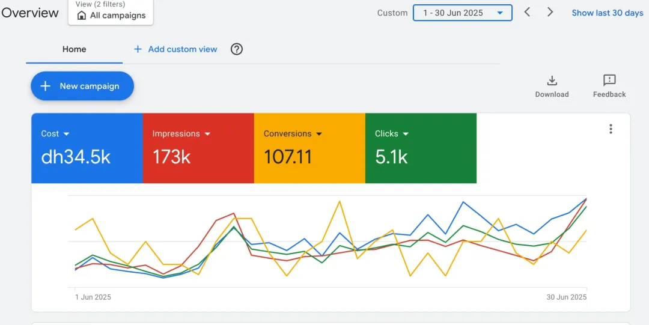This screenshot has height=325, width=649.
Task: Click the 30 Jun 2025 axis label
Action: click(567, 297)
